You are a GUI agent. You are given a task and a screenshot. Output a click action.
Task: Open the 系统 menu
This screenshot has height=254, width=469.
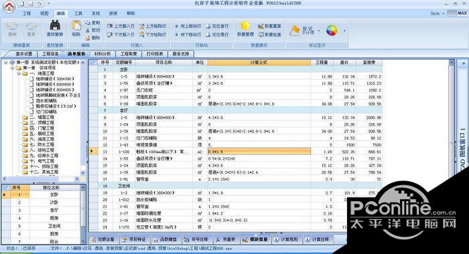tap(96, 13)
